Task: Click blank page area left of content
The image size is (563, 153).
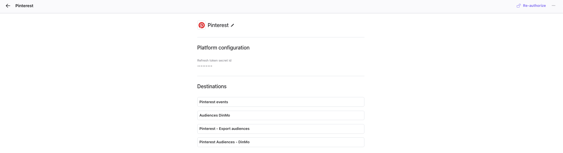Action: [98, 81]
